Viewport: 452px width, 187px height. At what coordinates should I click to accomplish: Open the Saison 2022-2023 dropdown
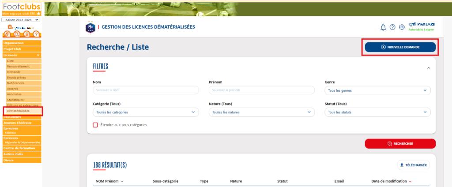[20, 20]
